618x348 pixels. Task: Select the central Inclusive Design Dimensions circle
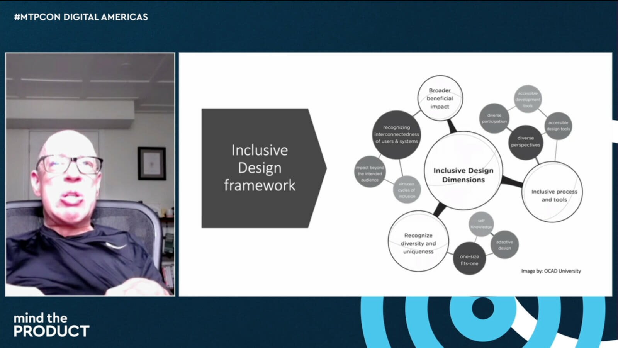click(463, 175)
